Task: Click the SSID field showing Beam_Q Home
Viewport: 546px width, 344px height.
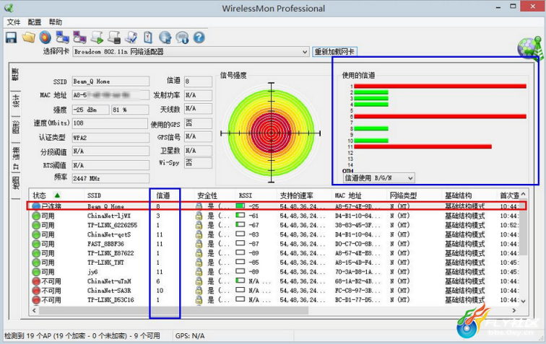Action: [x=110, y=81]
